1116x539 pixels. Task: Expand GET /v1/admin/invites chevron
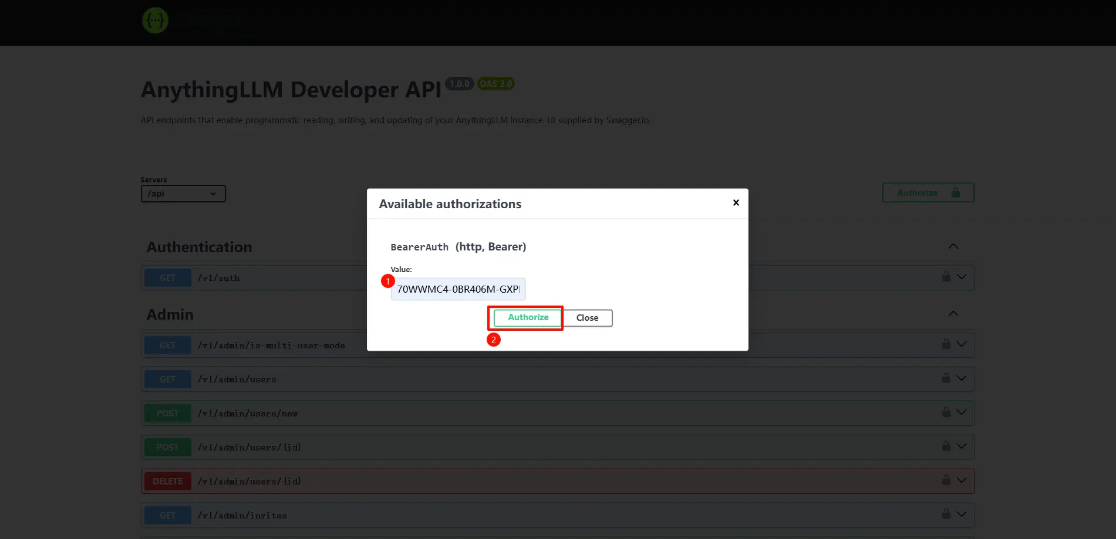tap(961, 514)
